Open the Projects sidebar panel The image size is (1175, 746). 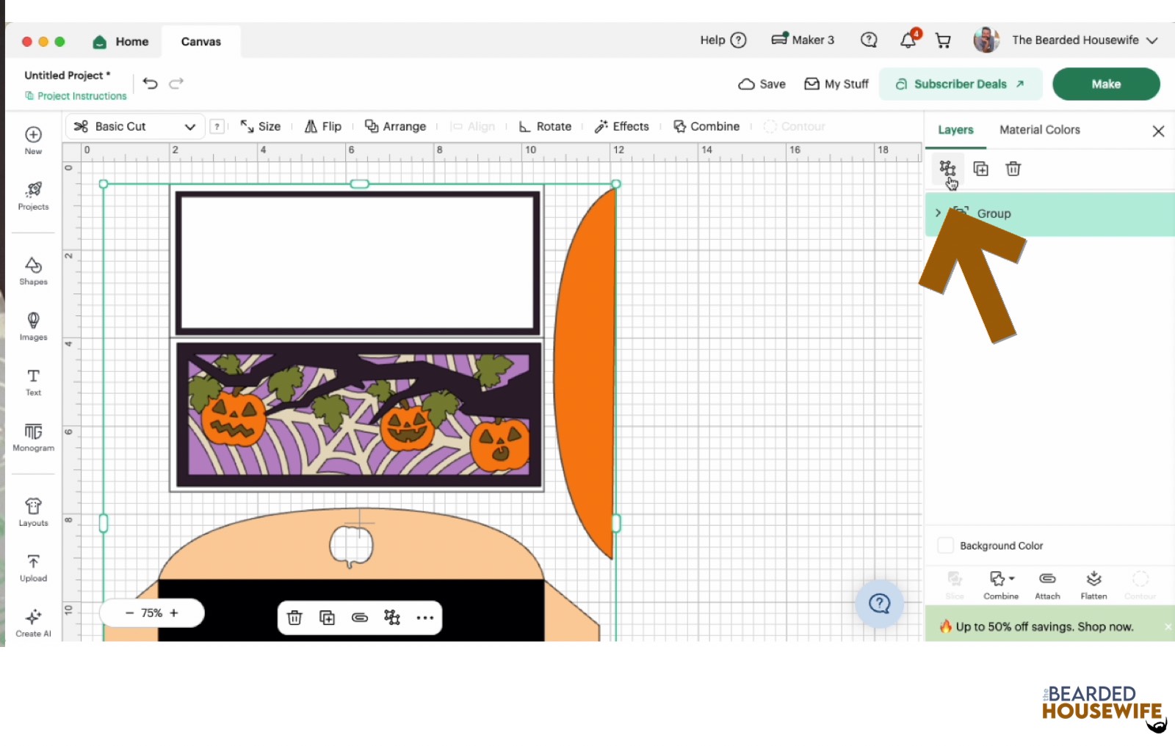pos(33,196)
